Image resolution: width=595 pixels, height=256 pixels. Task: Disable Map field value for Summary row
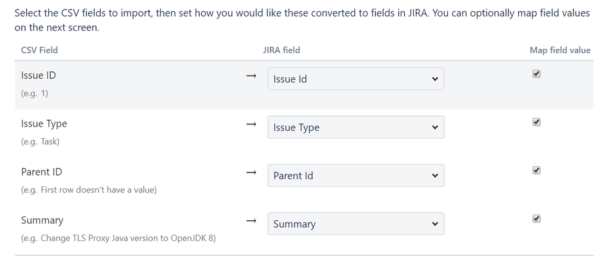pyautogui.click(x=537, y=218)
